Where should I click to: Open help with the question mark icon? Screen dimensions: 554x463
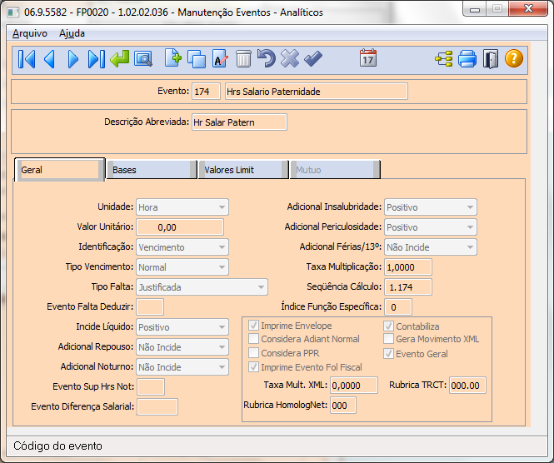(x=514, y=58)
